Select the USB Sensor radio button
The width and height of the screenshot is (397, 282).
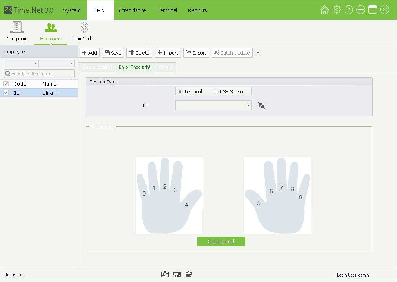tap(216, 91)
